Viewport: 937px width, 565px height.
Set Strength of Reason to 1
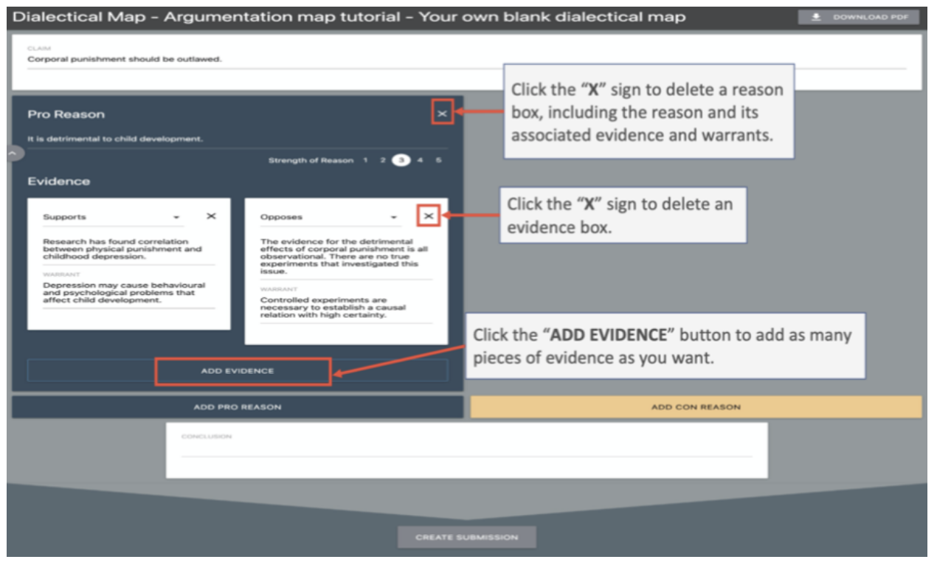365,160
